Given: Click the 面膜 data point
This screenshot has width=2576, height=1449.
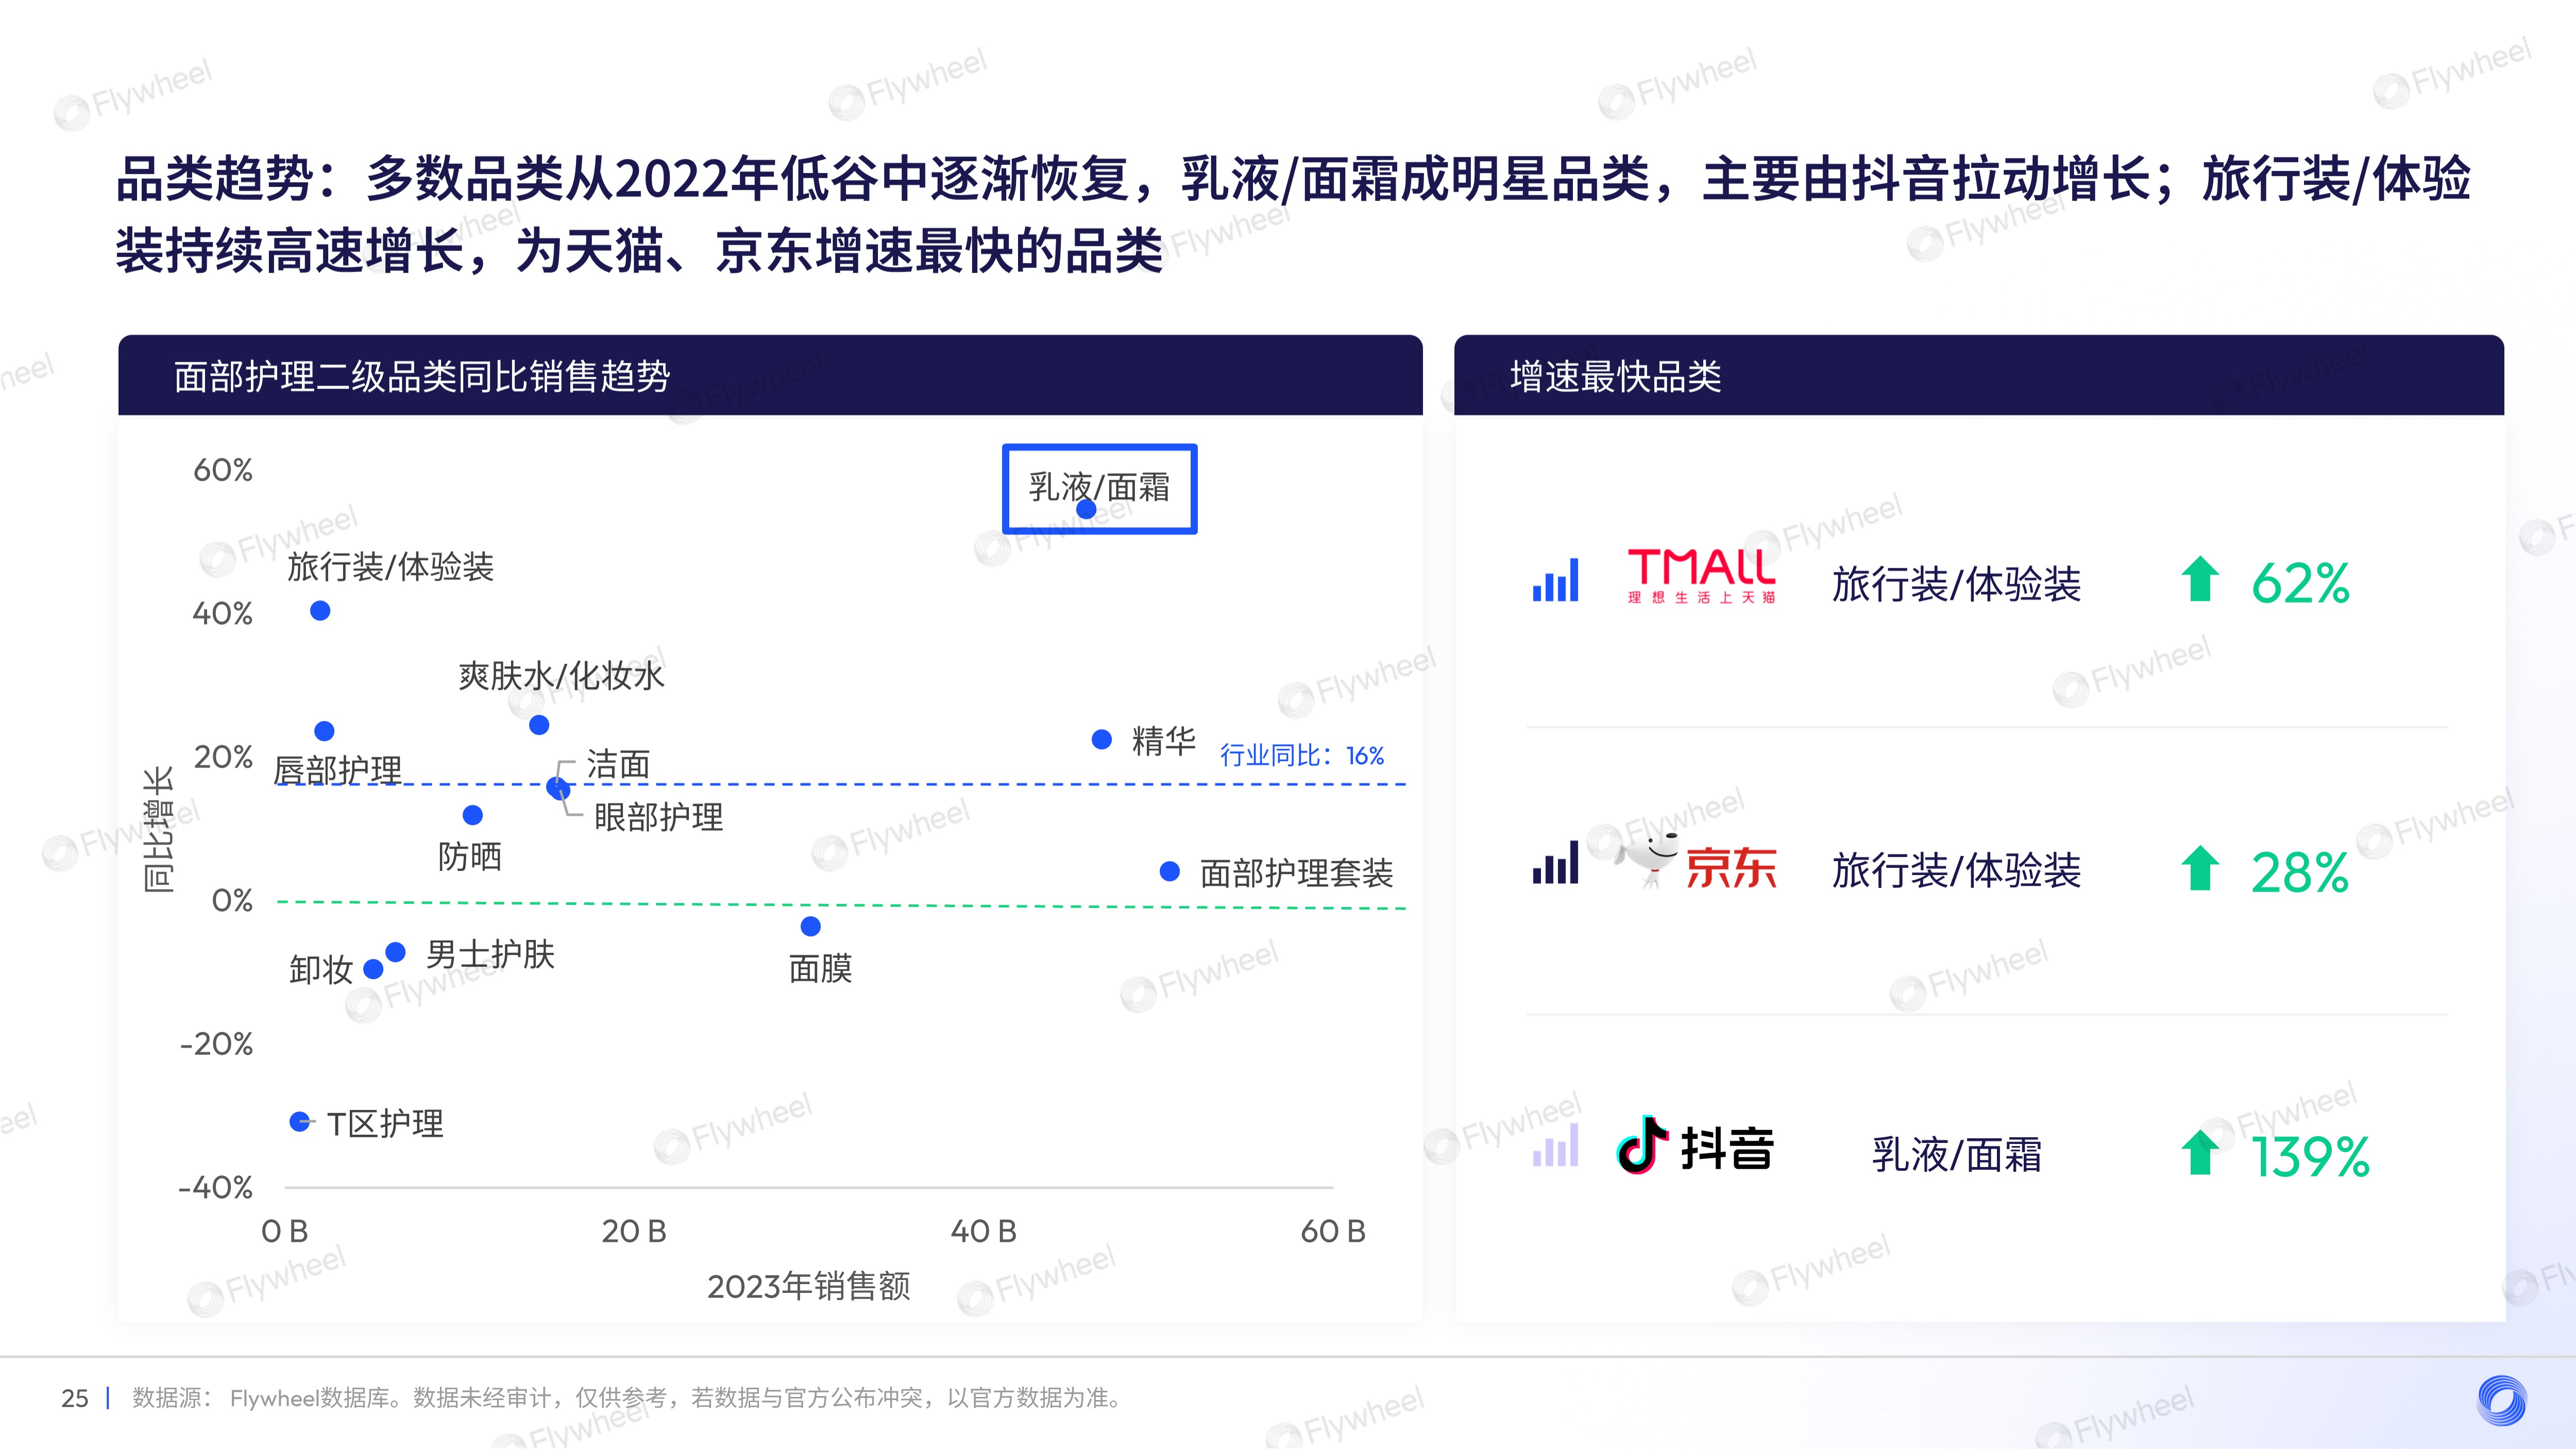Looking at the screenshot, I should pos(811,926).
